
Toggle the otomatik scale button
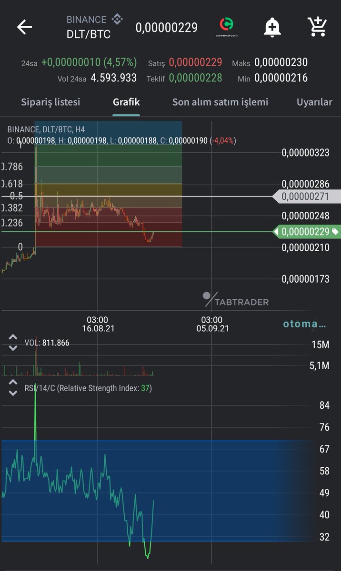point(305,325)
